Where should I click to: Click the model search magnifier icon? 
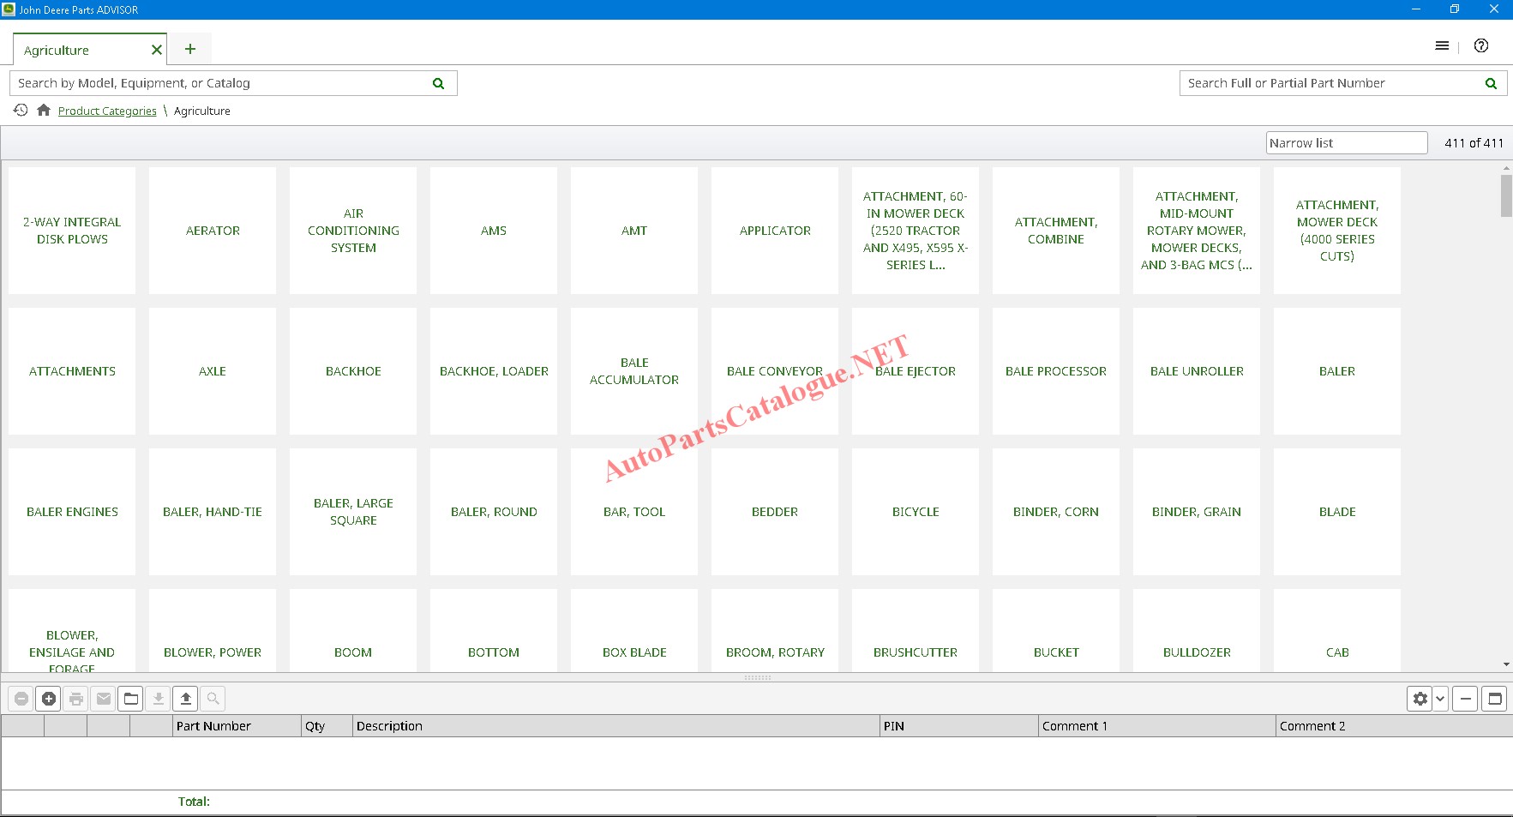pos(438,83)
